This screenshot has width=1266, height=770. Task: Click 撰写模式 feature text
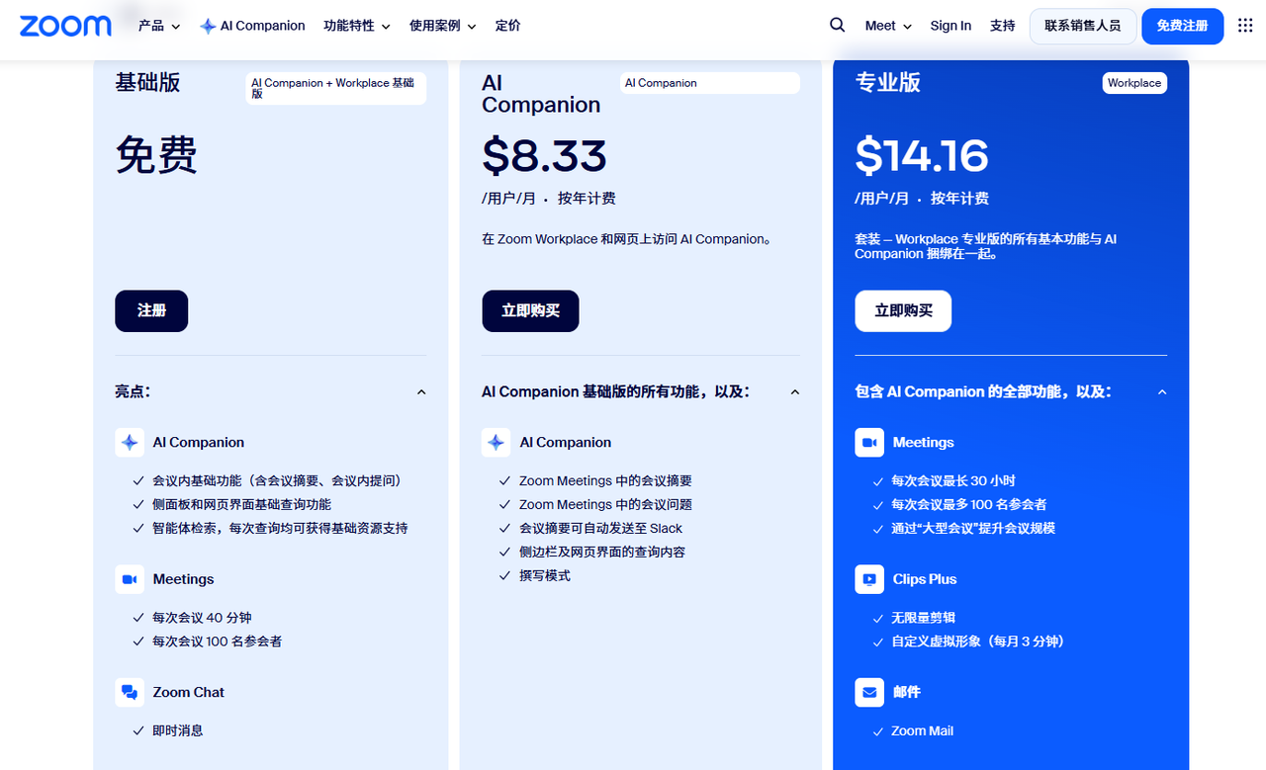(544, 576)
